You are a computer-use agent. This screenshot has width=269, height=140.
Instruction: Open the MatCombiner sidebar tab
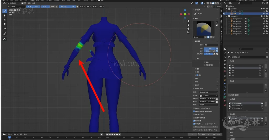(x=221, y=35)
